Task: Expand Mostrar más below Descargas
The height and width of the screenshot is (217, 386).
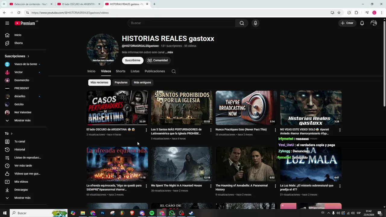Action: [23, 198]
